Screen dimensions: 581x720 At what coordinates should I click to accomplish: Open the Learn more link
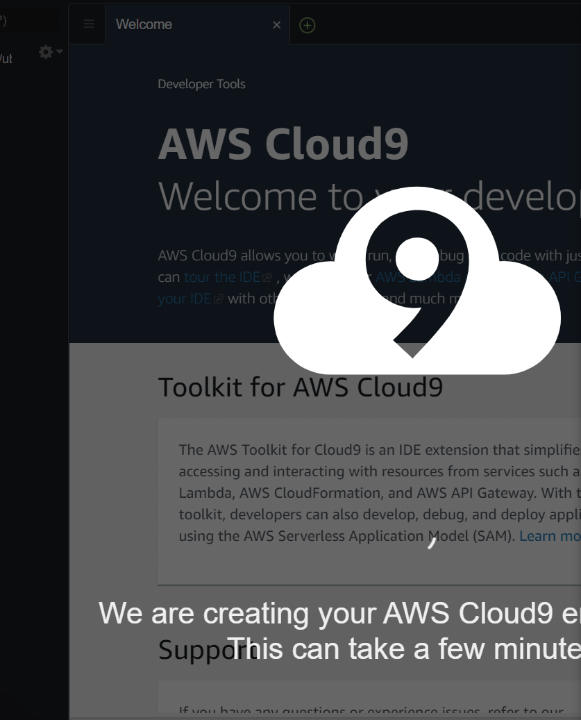pos(550,536)
